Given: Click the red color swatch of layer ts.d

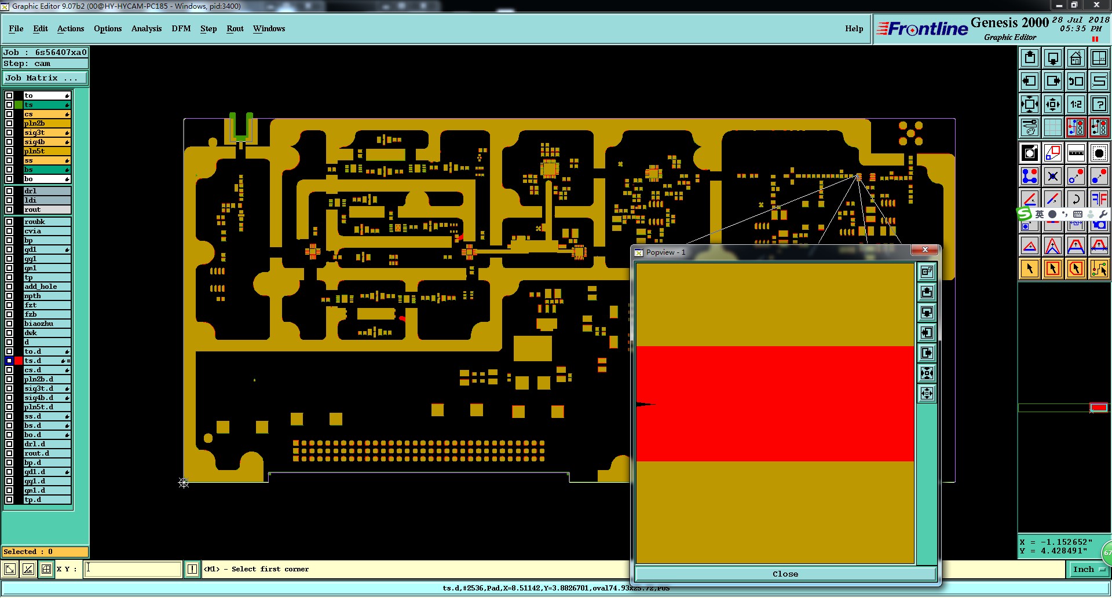Looking at the screenshot, I should pyautogui.click(x=19, y=361).
